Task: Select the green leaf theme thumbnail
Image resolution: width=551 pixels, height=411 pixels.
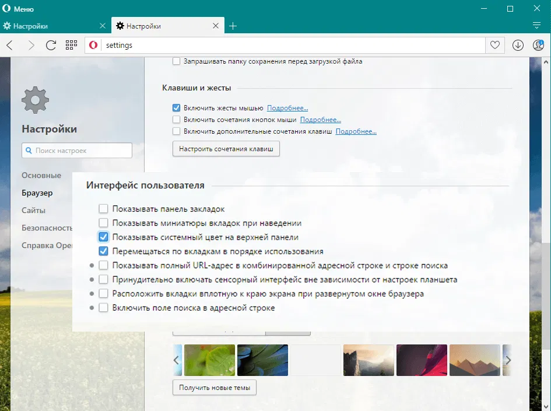Action: pos(209,360)
